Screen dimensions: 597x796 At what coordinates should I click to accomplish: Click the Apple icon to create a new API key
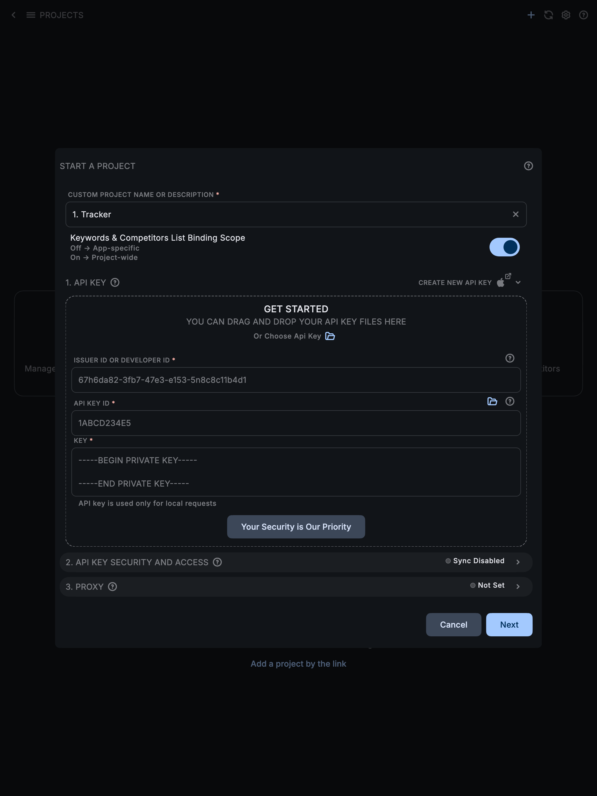(x=501, y=283)
